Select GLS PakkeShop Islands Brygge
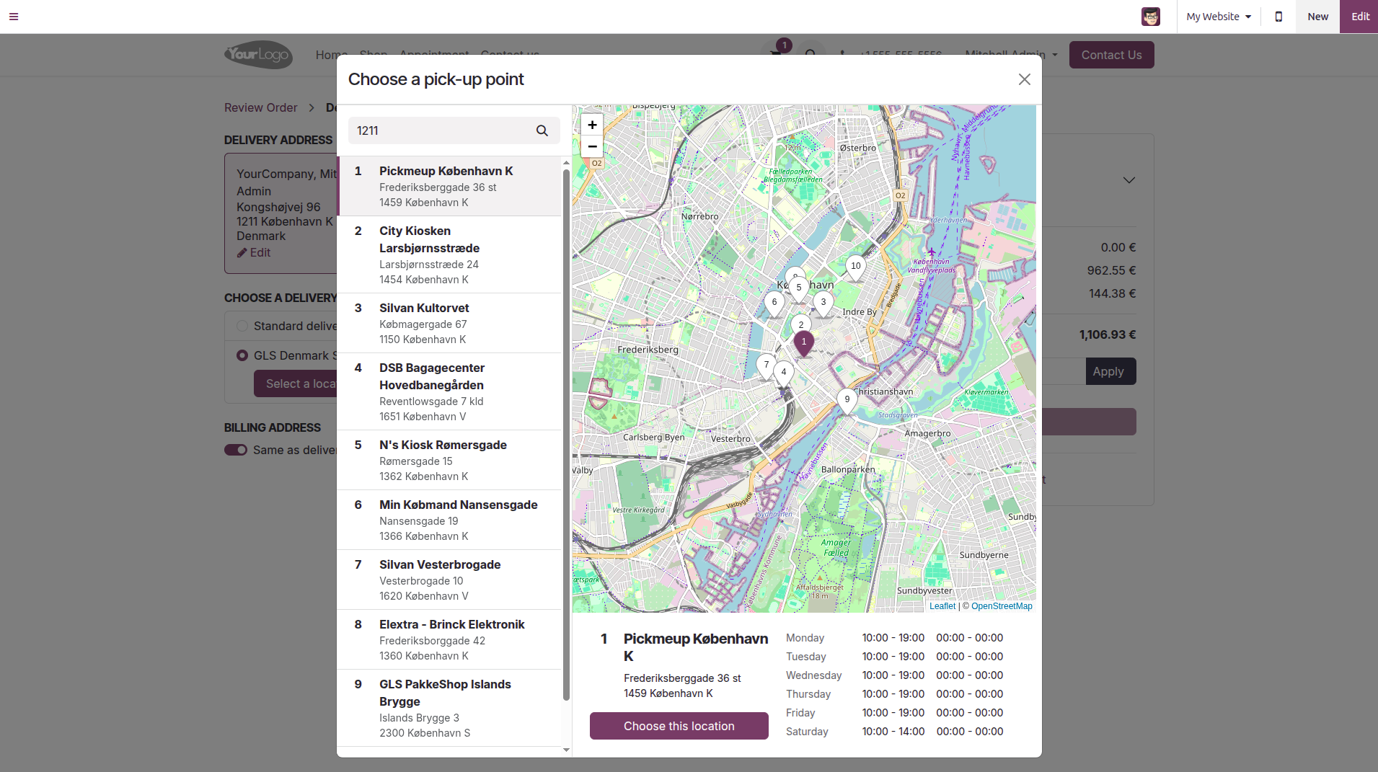The width and height of the screenshot is (1378, 772). [x=449, y=709]
